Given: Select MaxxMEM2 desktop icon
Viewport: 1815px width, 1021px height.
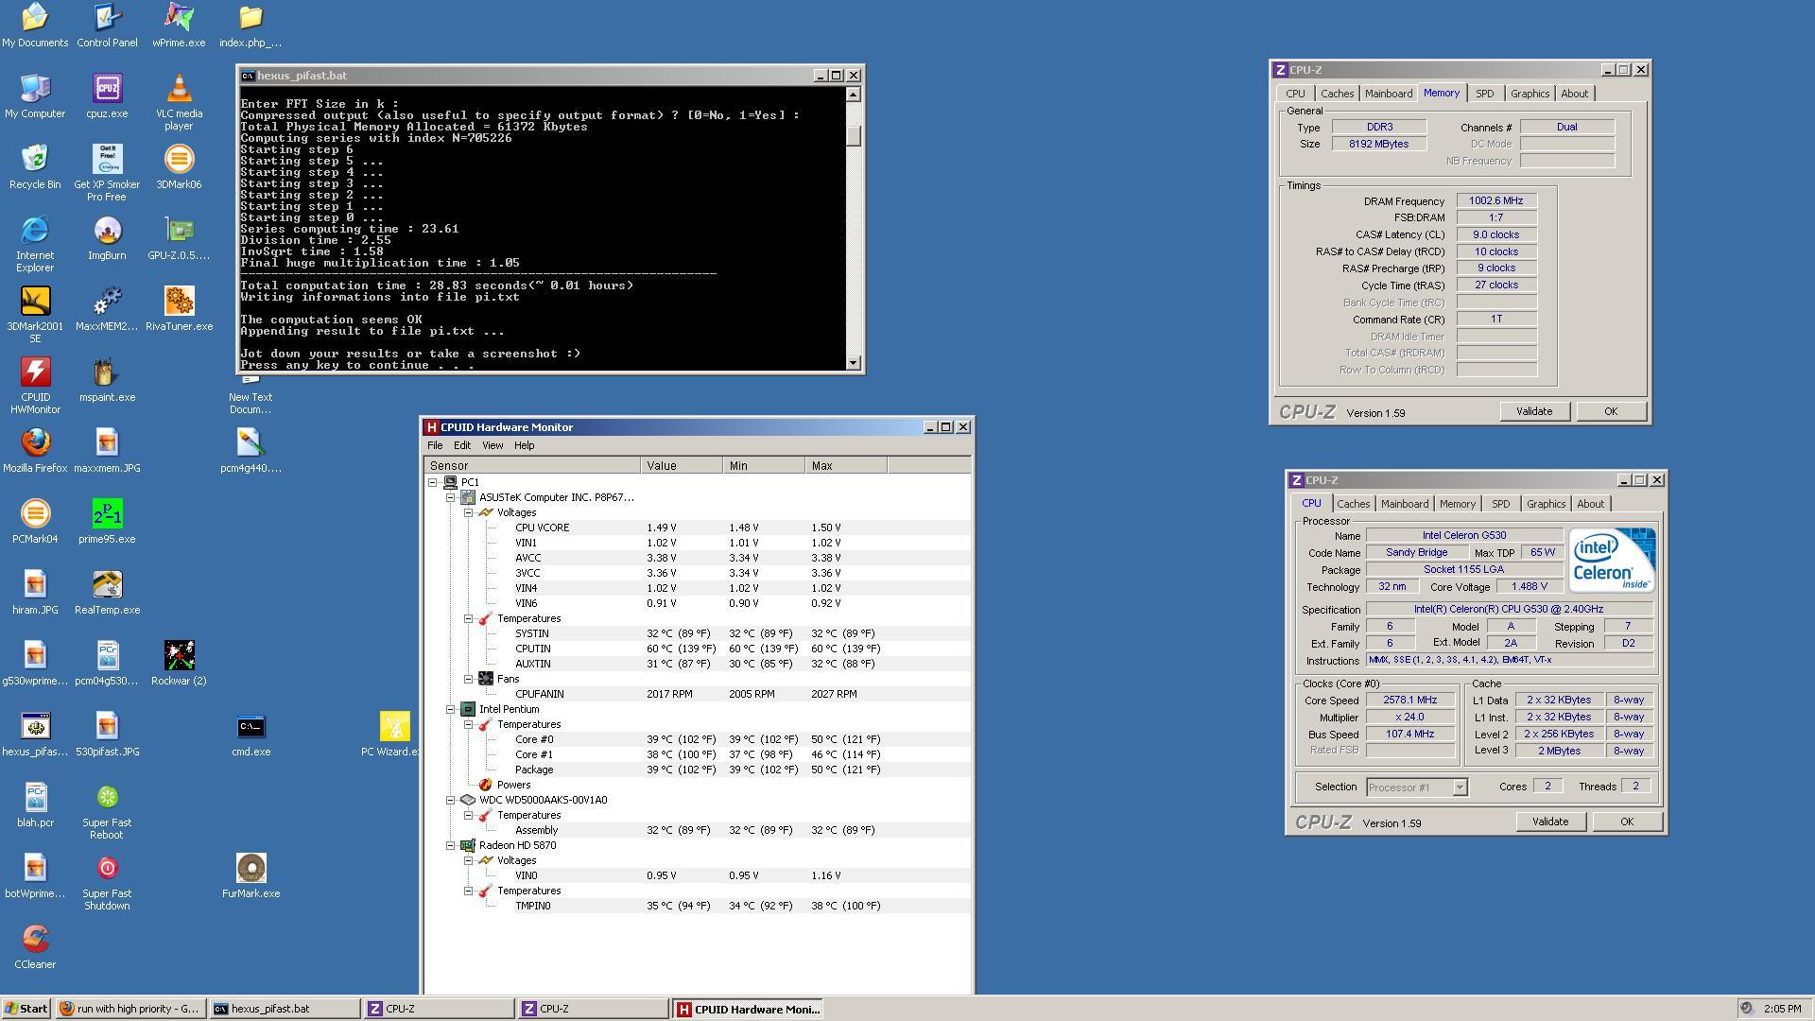Looking at the screenshot, I should (x=107, y=308).
